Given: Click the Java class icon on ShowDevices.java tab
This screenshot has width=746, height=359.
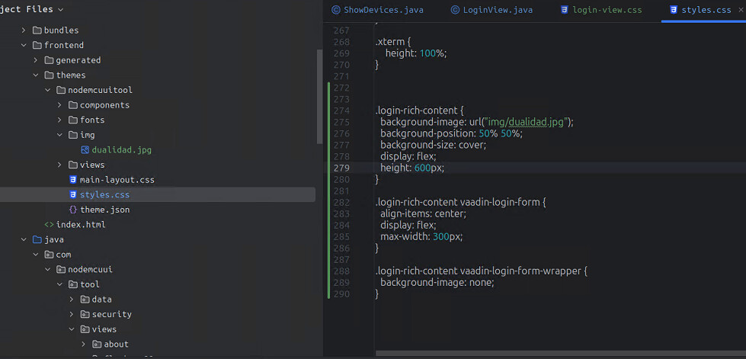Looking at the screenshot, I should pos(335,10).
